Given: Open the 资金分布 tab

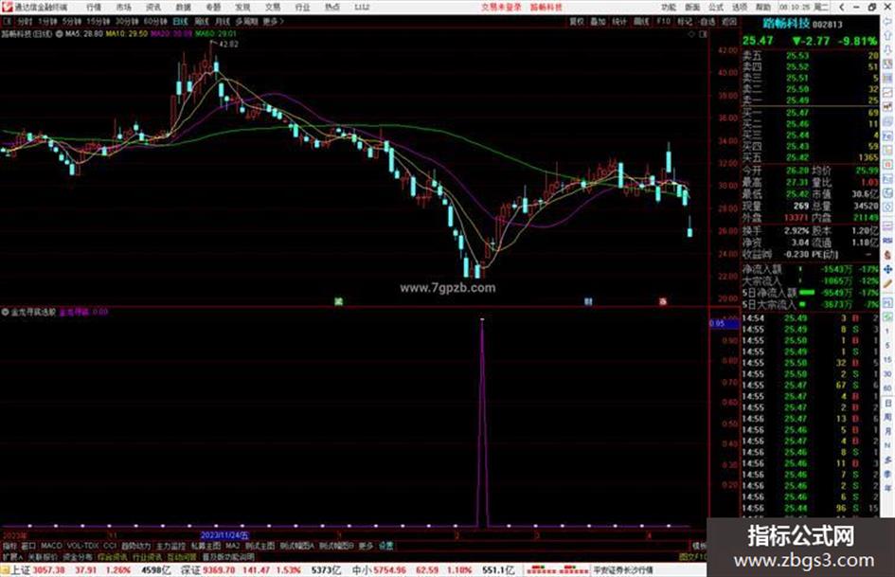Looking at the screenshot, I should coord(77,556).
